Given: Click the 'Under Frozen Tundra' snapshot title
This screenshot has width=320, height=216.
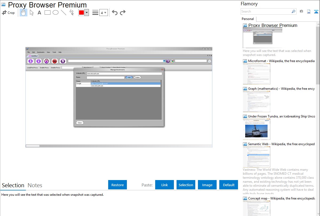Looking at the screenshot, I should [282, 116].
